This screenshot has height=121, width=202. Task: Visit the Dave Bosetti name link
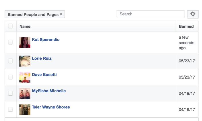[x=44, y=75]
